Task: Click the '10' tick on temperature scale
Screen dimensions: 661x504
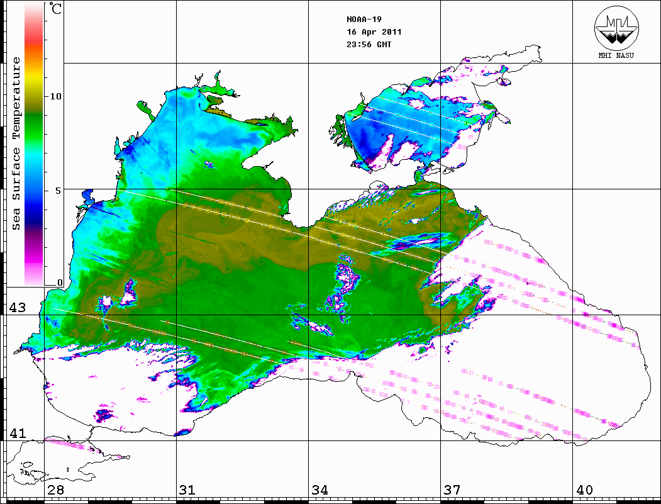Action: point(55,96)
